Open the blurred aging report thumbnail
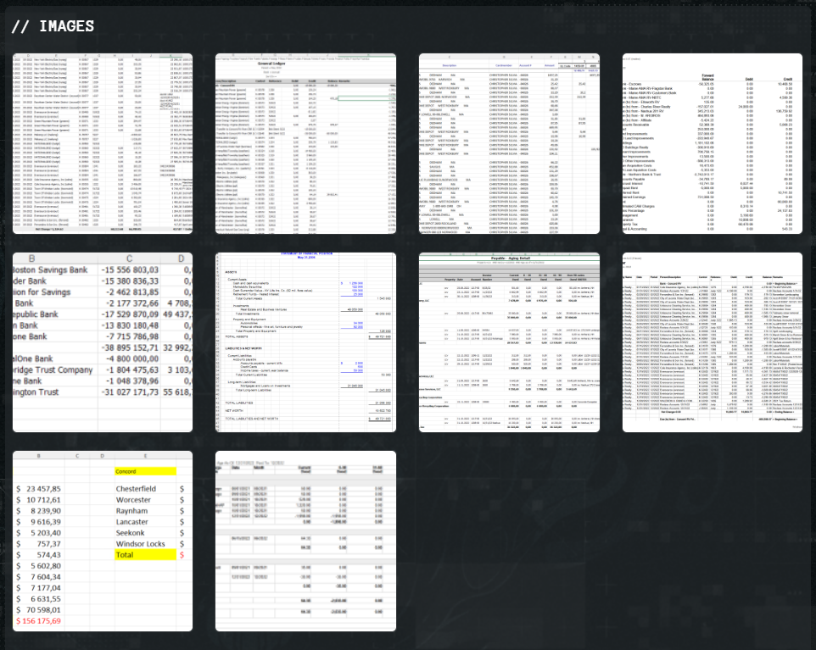This screenshot has height=650, width=816. pos(305,541)
